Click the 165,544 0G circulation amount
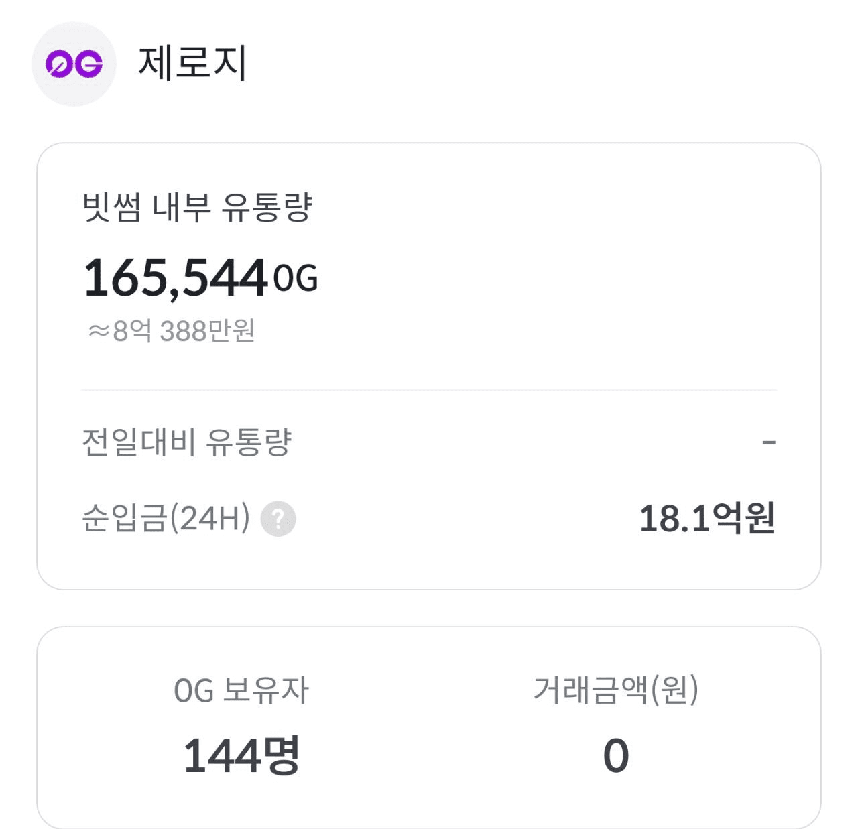 (200, 277)
